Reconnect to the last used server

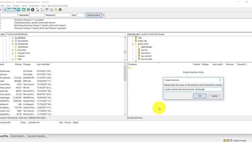tap(42, 9)
